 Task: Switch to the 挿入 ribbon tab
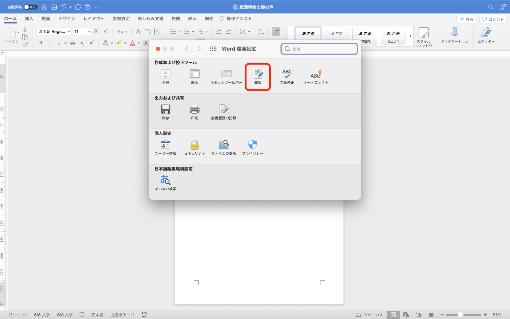29,19
